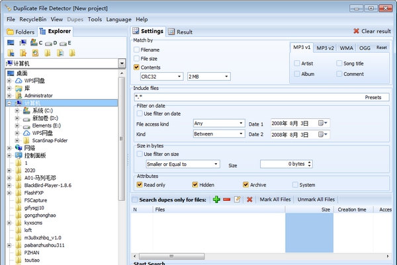This screenshot has height=265, width=397.
Task: Uncheck the Hidden attribute checkbox
Action: click(x=195, y=185)
